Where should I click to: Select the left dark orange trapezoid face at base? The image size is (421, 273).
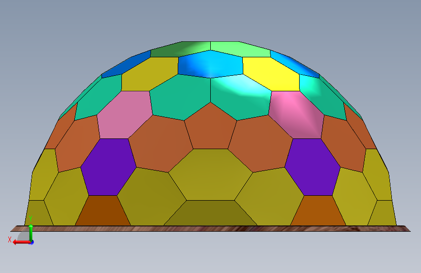(x=103, y=211)
